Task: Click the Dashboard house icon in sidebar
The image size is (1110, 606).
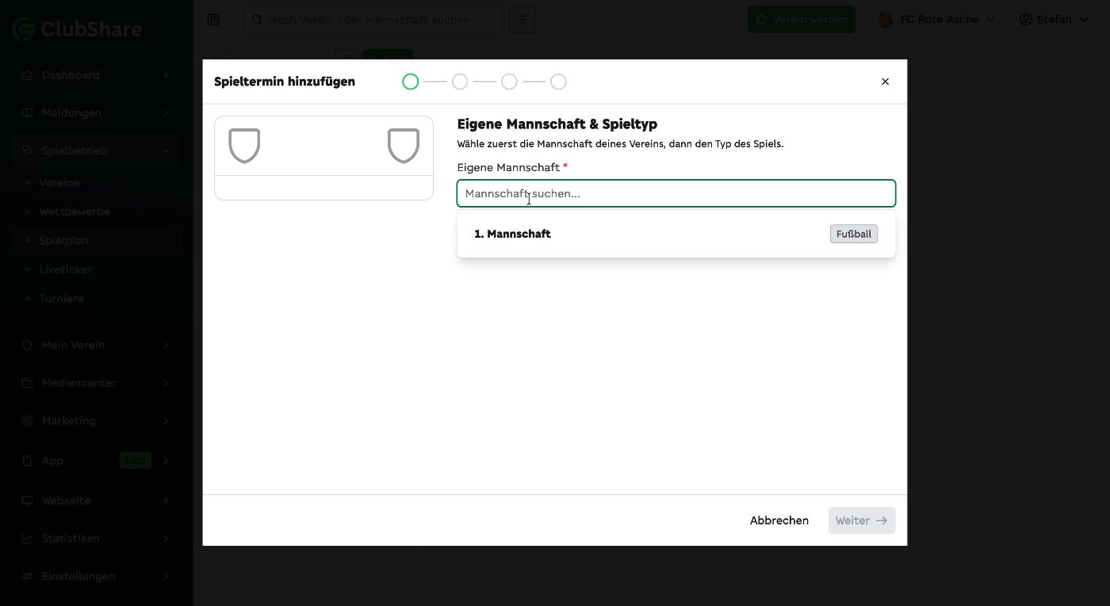Action: (27, 75)
